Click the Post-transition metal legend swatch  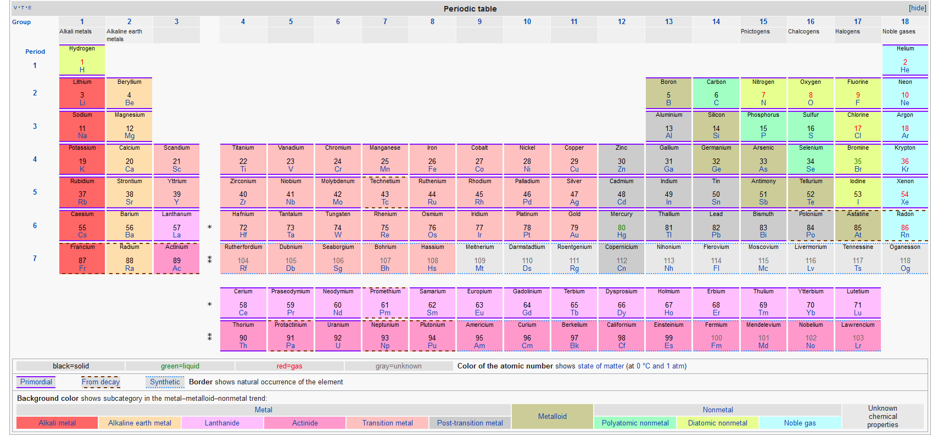click(x=470, y=423)
